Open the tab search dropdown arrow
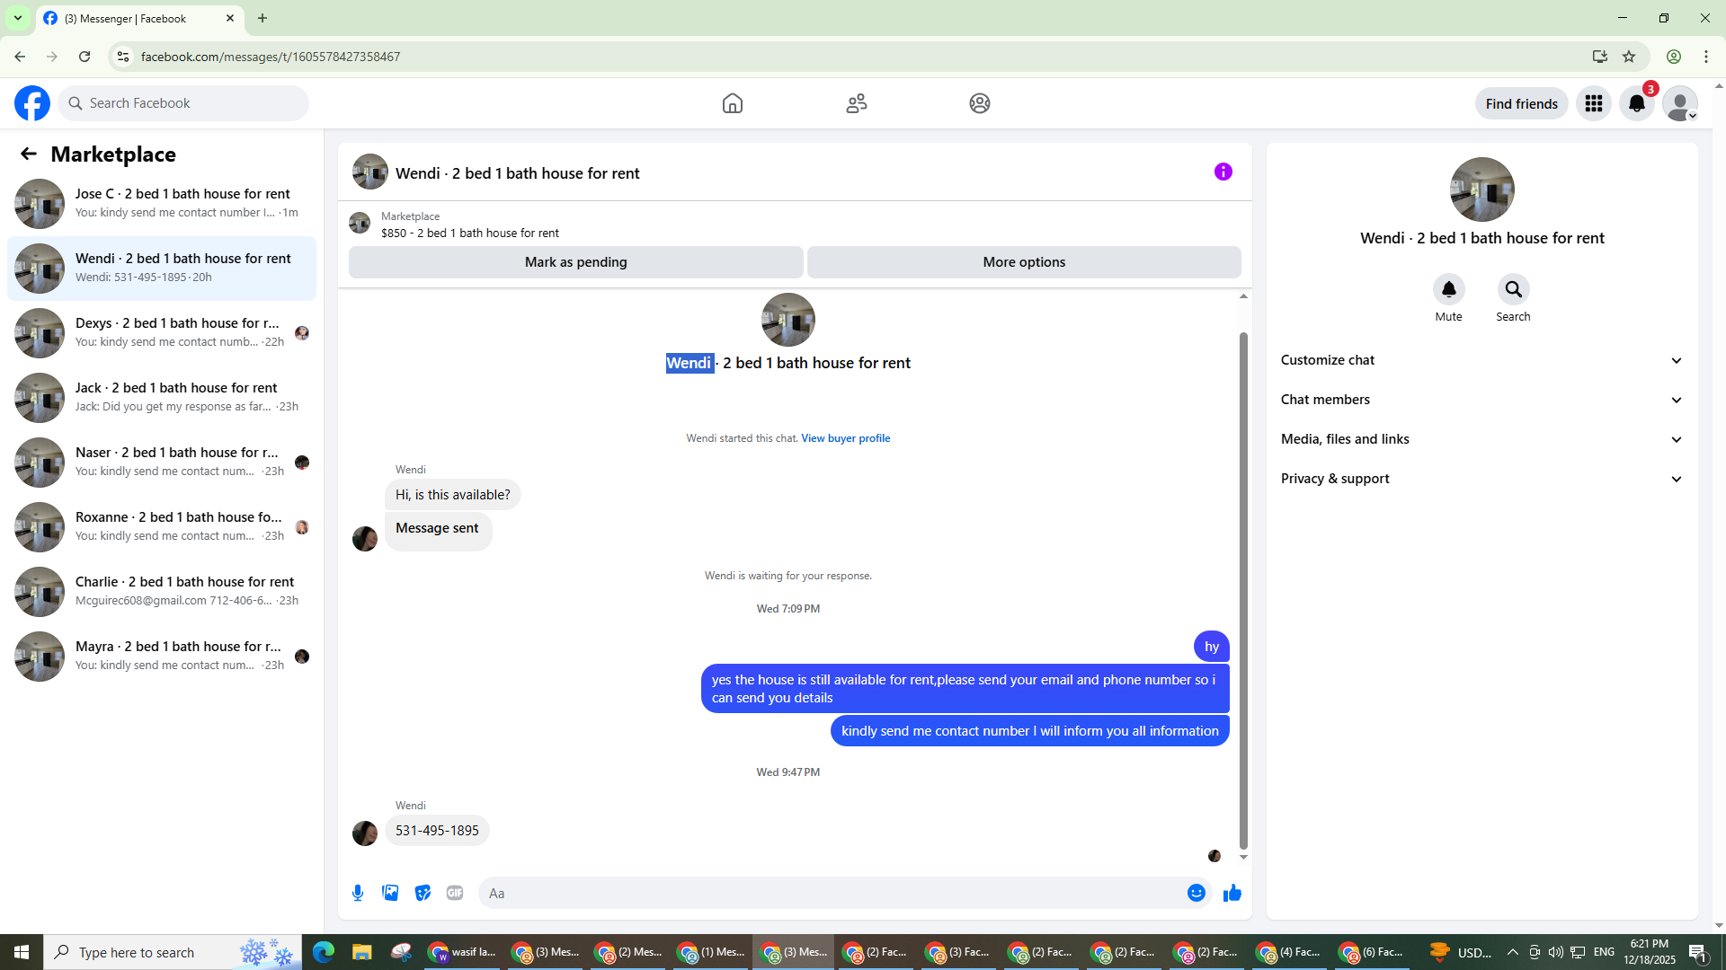The image size is (1726, 970). point(18,18)
